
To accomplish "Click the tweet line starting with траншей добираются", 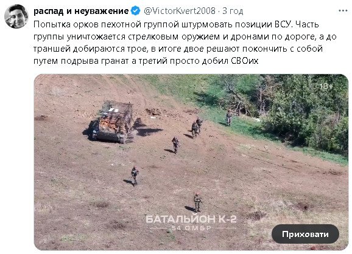I will point(178,49).
